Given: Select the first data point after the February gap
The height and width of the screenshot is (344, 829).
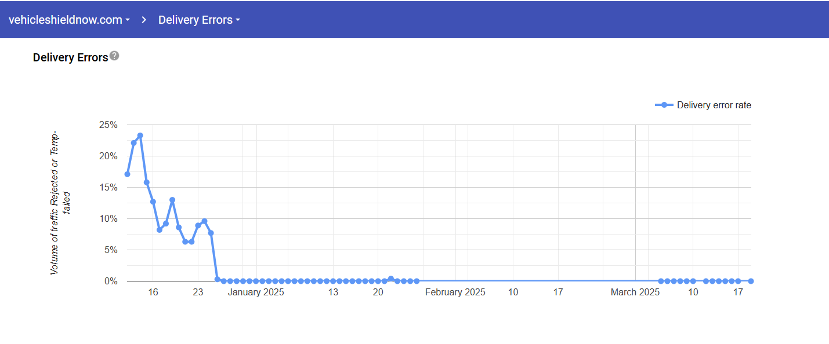Looking at the screenshot, I should click(661, 281).
